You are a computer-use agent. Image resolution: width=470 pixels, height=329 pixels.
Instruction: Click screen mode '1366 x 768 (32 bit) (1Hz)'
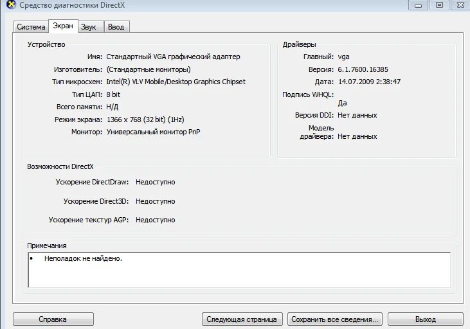coord(145,120)
